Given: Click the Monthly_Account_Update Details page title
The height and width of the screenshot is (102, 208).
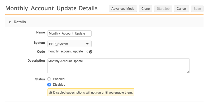Looking at the screenshot, I should [51, 8].
